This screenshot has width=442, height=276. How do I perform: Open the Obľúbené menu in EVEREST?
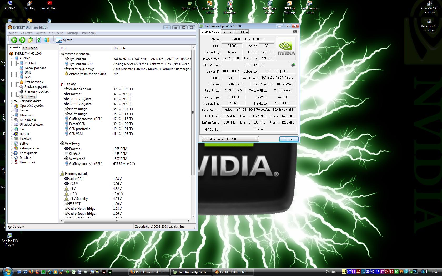tap(56, 33)
